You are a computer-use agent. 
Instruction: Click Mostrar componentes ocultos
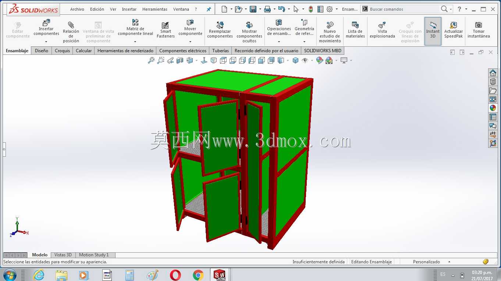coord(249,32)
